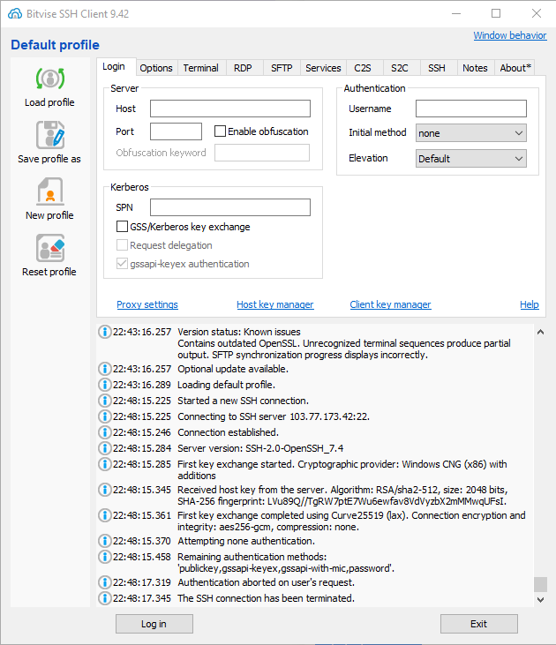Click log text 'Connection established.'

pos(228,432)
